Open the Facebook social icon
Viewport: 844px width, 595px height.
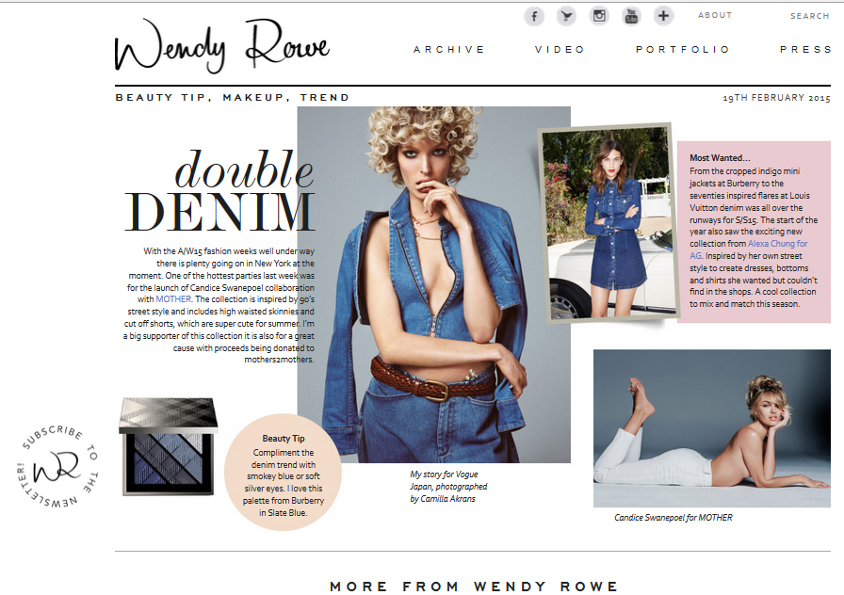534,16
